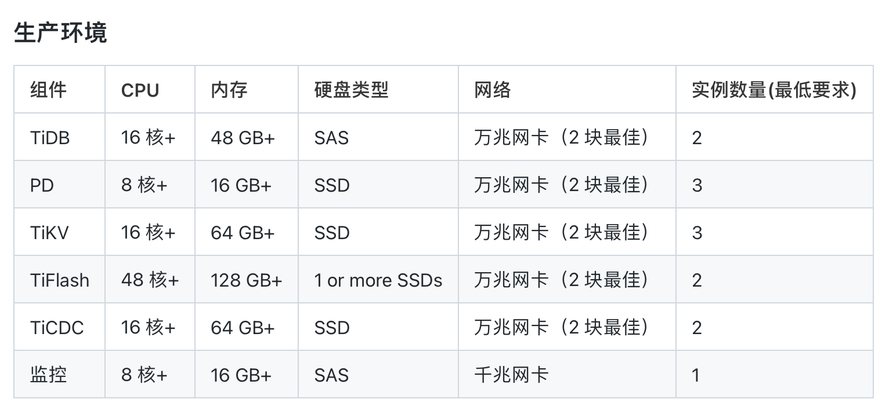Image resolution: width=882 pixels, height=403 pixels.
Task: Select the PD component cell
Action: (42, 185)
